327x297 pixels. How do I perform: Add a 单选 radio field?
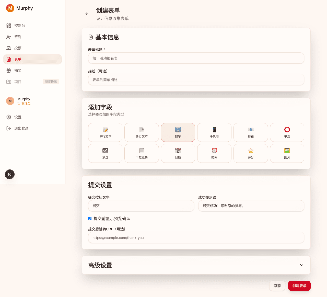[x=287, y=132]
